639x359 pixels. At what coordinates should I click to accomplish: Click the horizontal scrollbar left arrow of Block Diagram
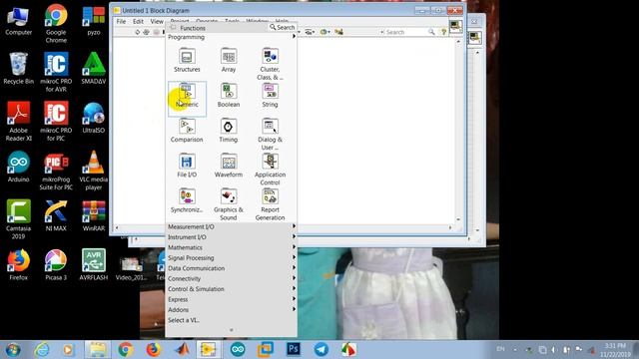(x=117, y=227)
